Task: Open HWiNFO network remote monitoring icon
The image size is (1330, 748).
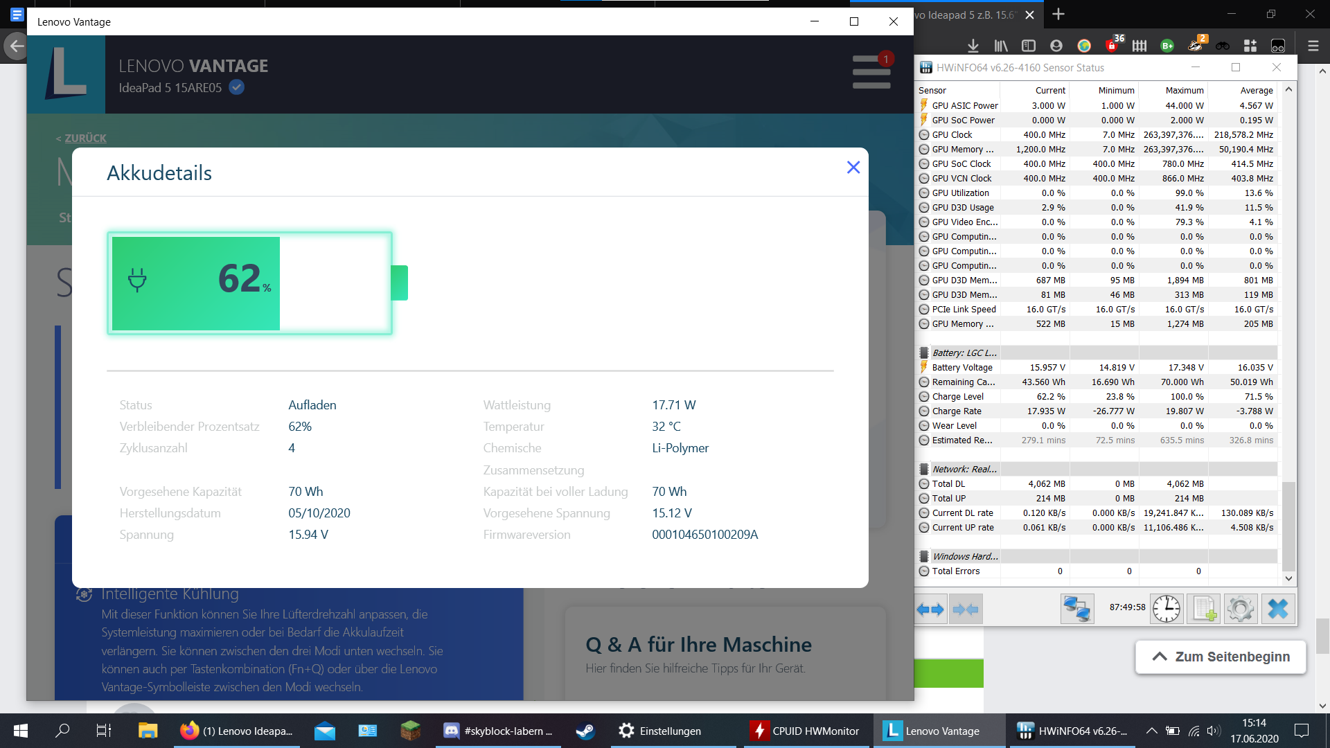Action: click(1076, 609)
